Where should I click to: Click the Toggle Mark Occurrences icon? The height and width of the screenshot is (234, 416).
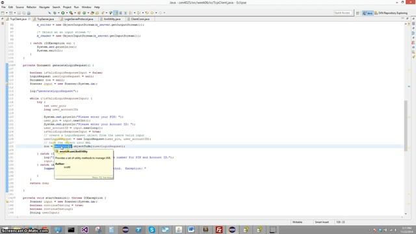[116, 13]
